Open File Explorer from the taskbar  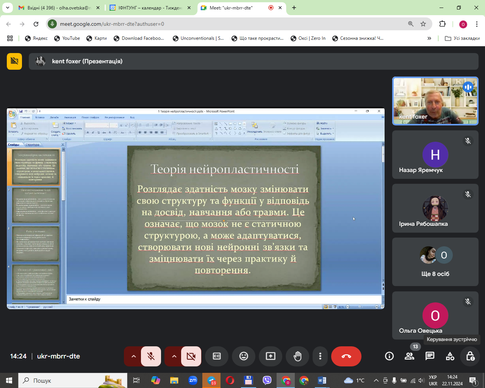pyautogui.click(x=174, y=380)
